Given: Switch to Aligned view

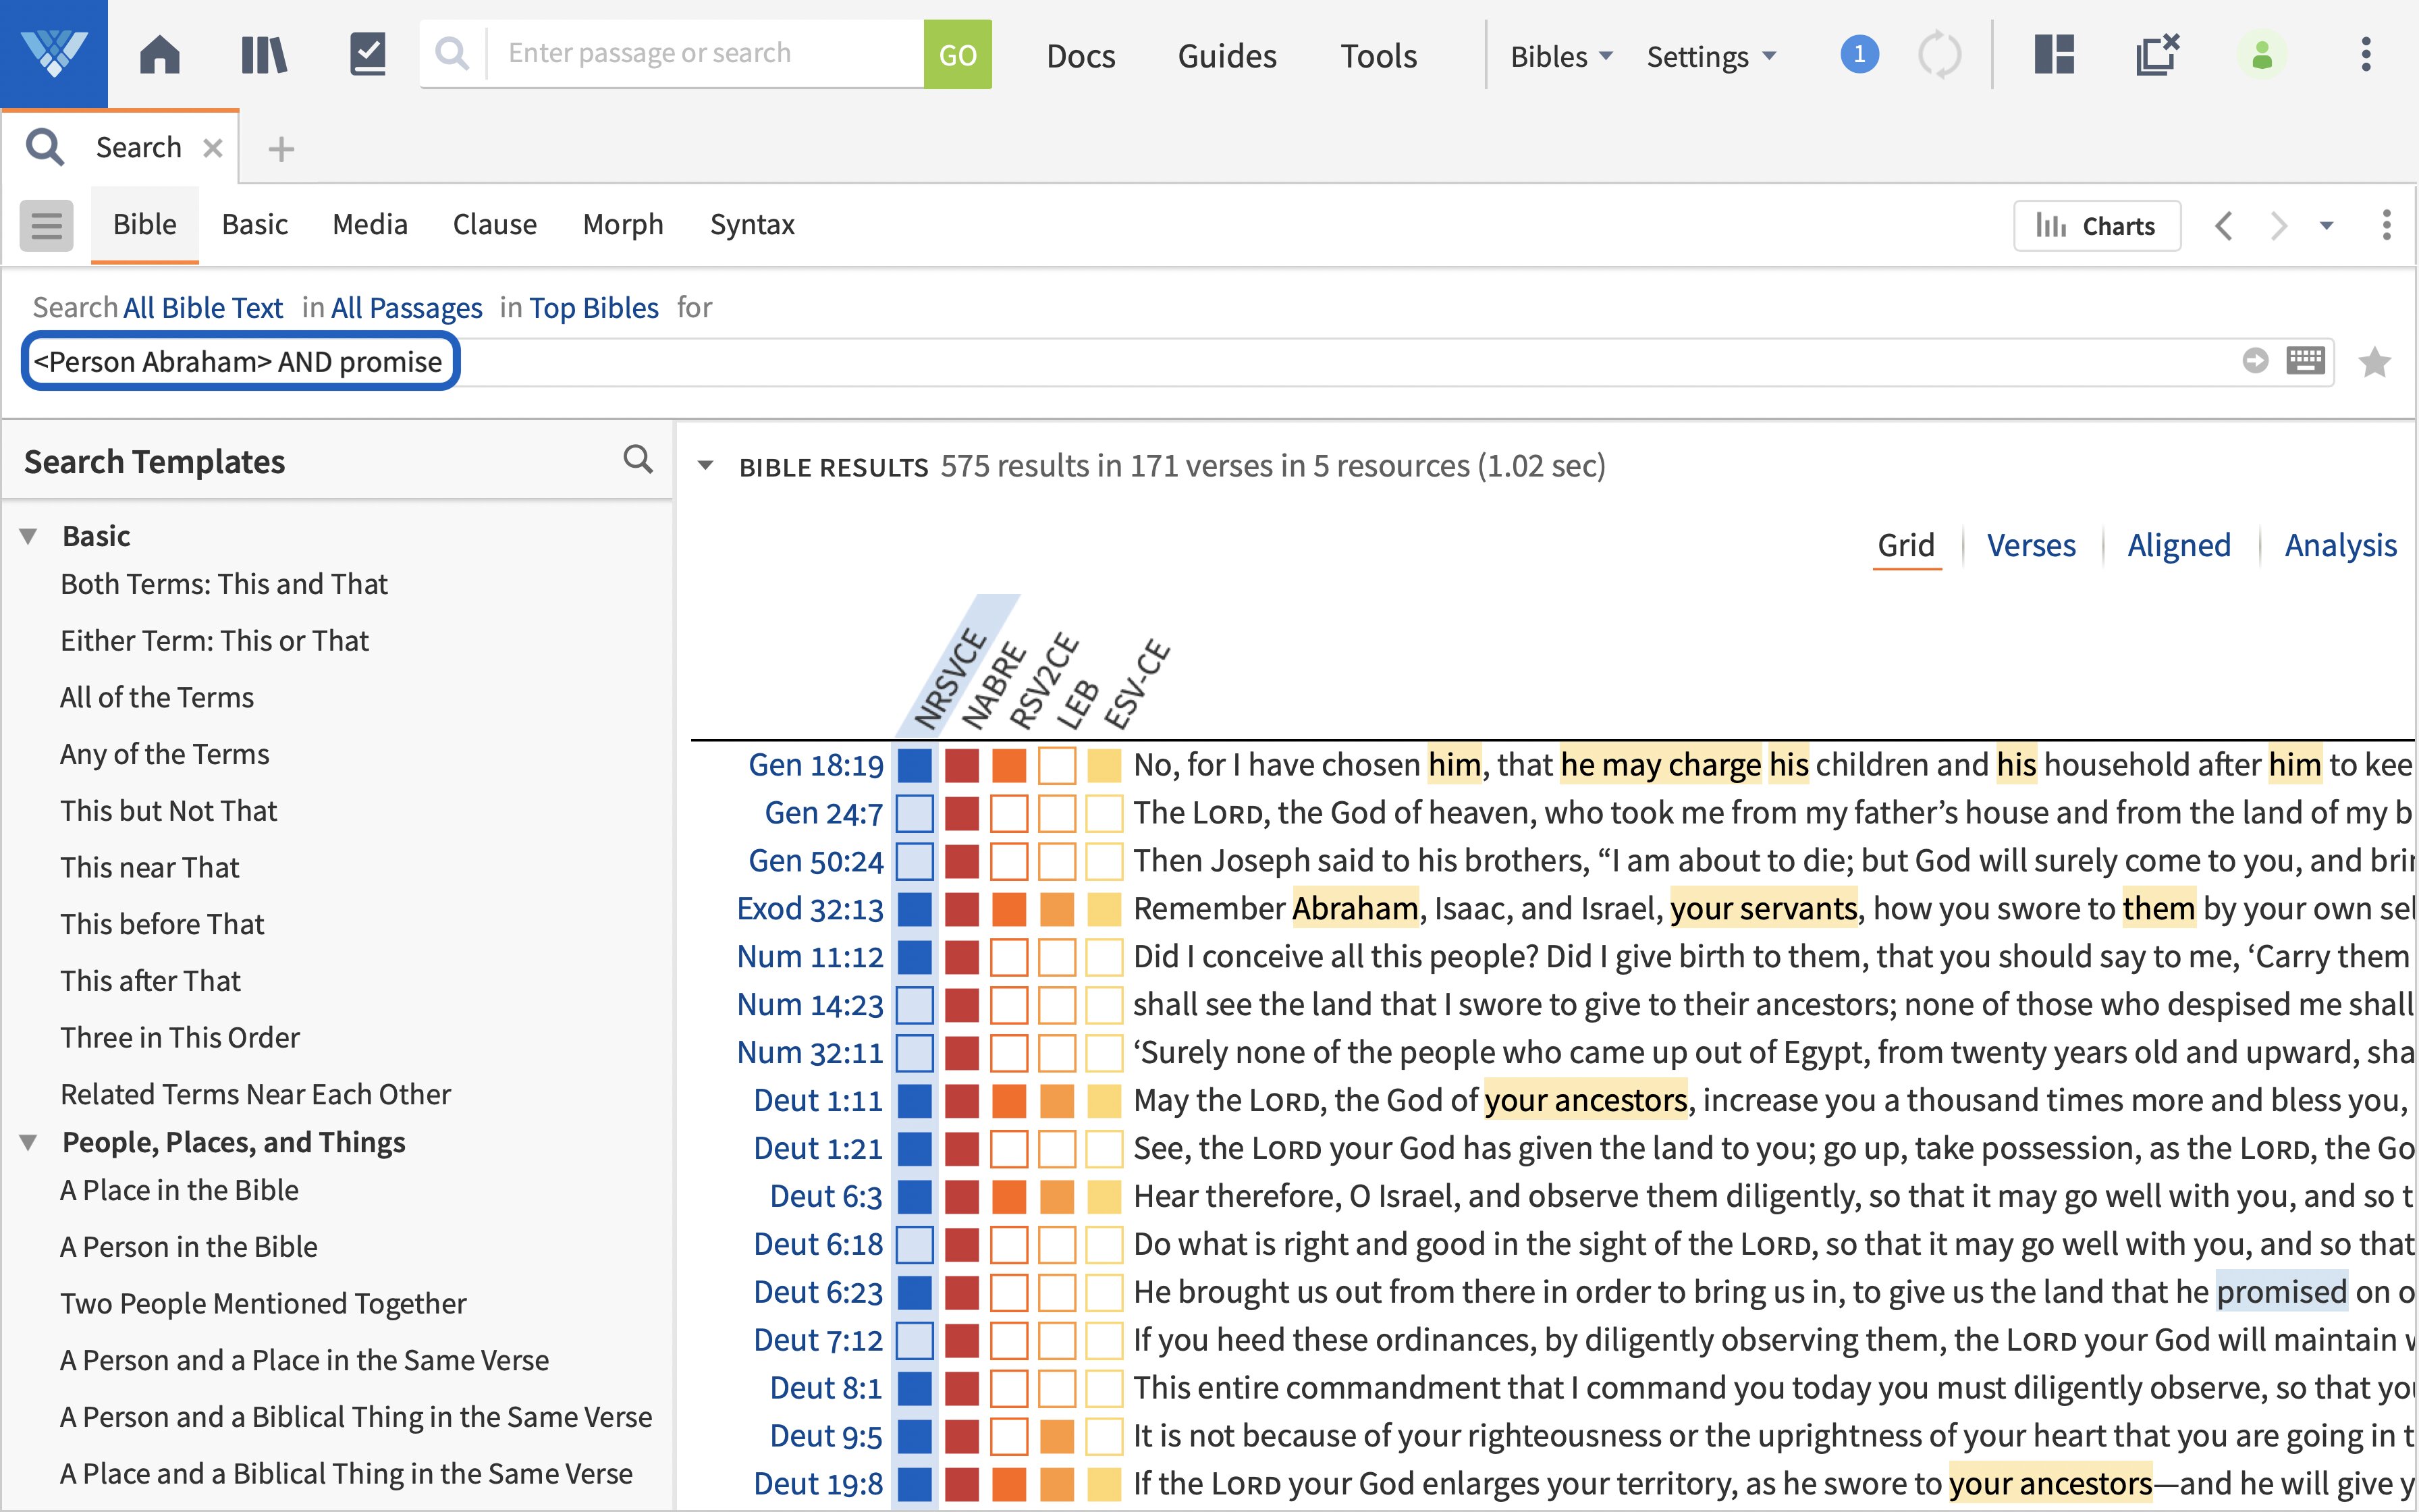Looking at the screenshot, I should point(2179,545).
